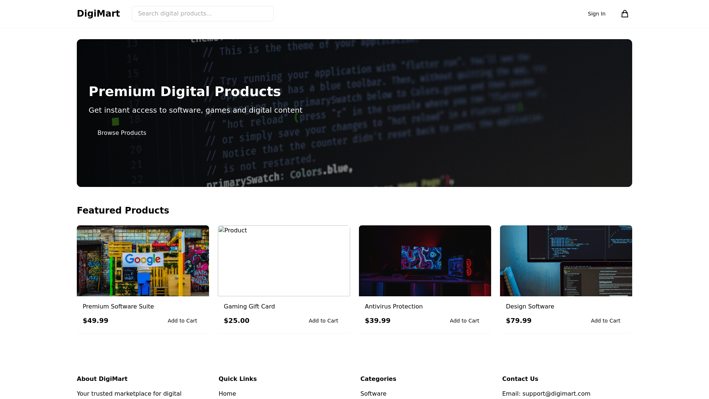Open the Premium Software Suite product image

[x=143, y=260]
